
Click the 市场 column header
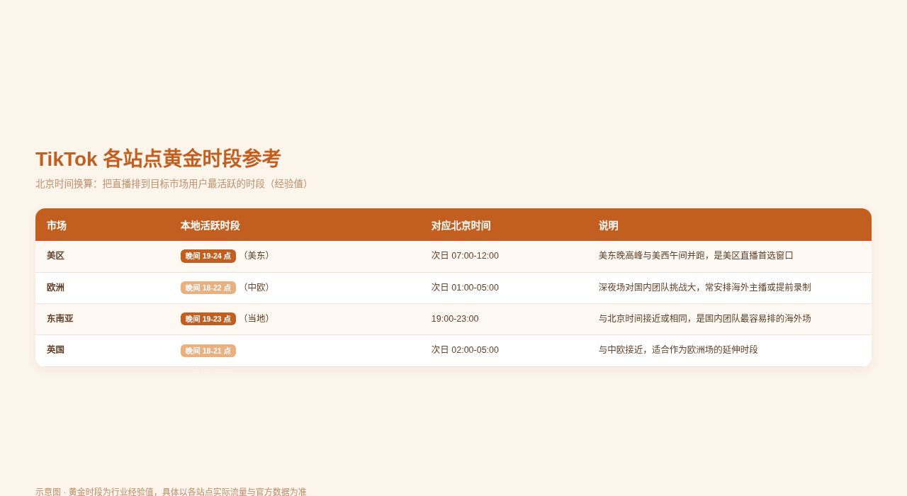(x=57, y=225)
